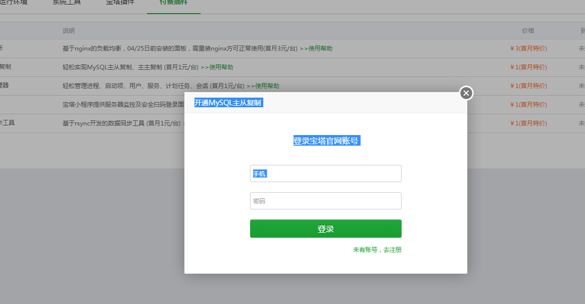Image resolution: width=585 pixels, height=304 pixels.
Task: Open the 未有账号，去注册 register link
Action: click(377, 249)
